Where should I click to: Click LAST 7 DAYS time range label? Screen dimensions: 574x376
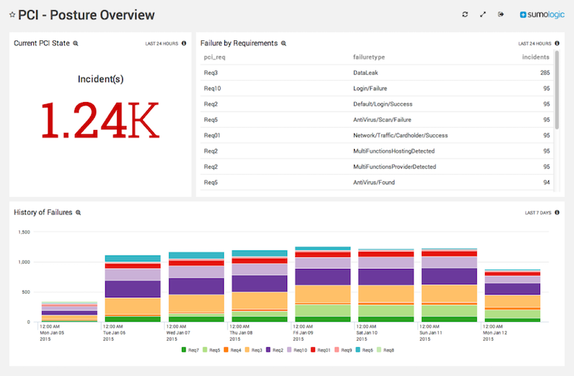click(538, 213)
